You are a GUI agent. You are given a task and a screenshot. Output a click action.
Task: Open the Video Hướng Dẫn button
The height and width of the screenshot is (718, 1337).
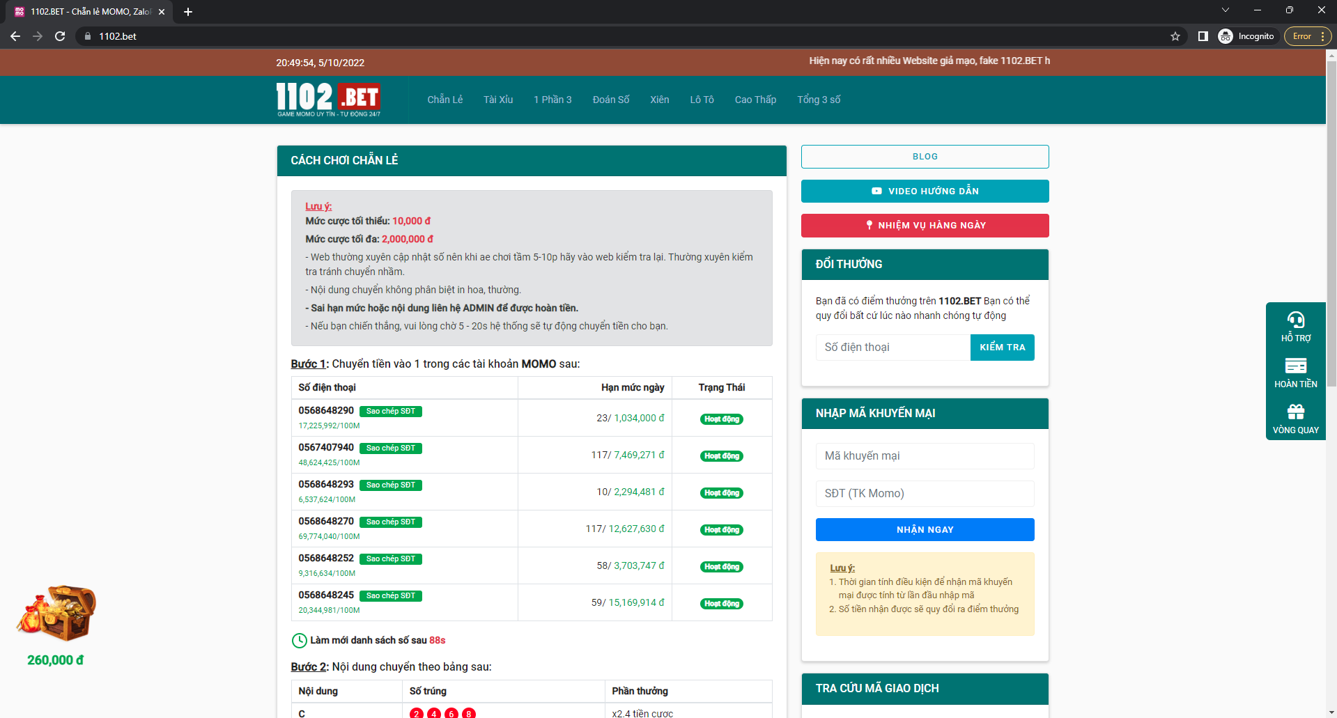(925, 191)
